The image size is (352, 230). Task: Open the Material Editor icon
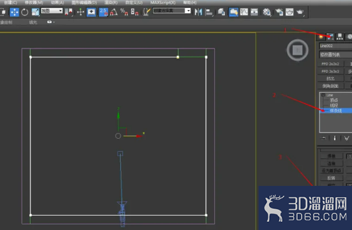click(267, 12)
